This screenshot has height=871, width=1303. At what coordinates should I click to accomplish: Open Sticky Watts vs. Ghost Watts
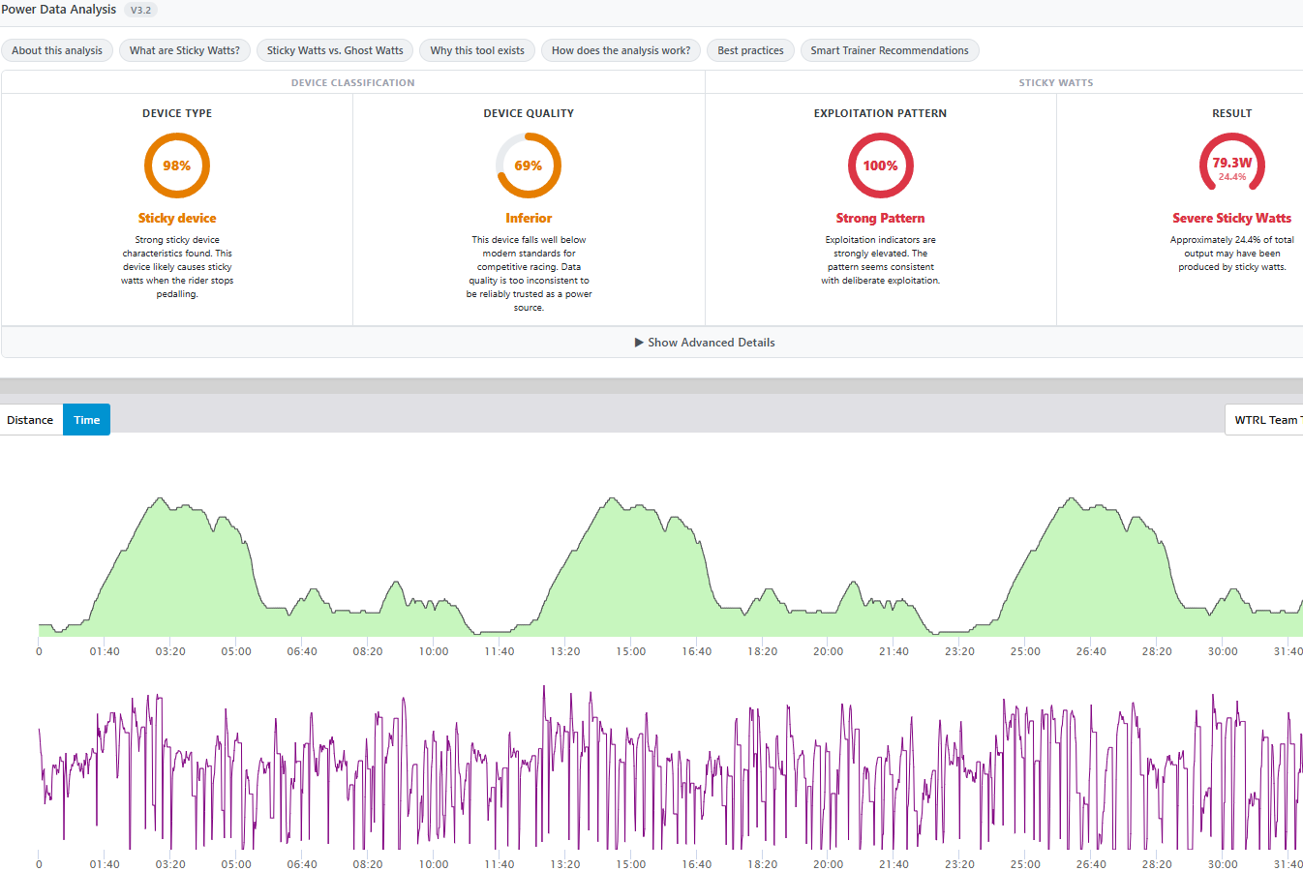pos(335,50)
